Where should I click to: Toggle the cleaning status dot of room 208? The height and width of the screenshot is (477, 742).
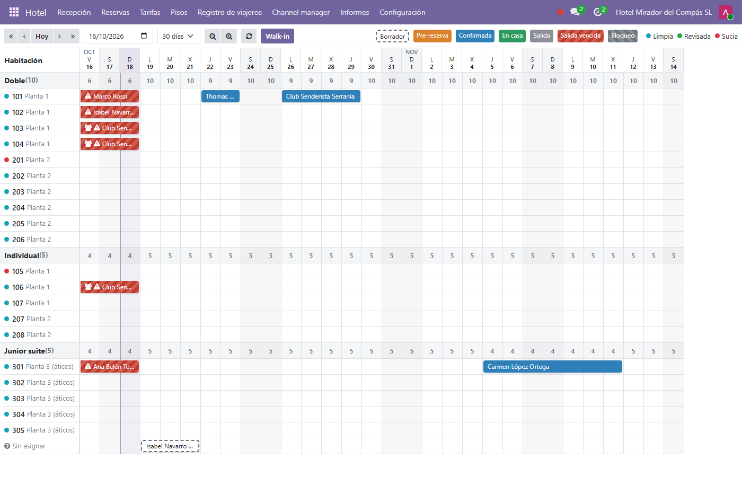pos(7,335)
